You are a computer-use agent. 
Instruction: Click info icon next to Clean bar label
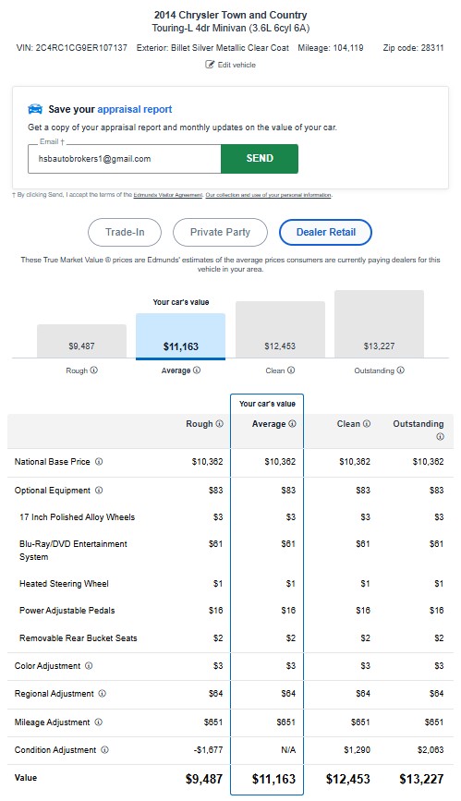click(x=291, y=370)
